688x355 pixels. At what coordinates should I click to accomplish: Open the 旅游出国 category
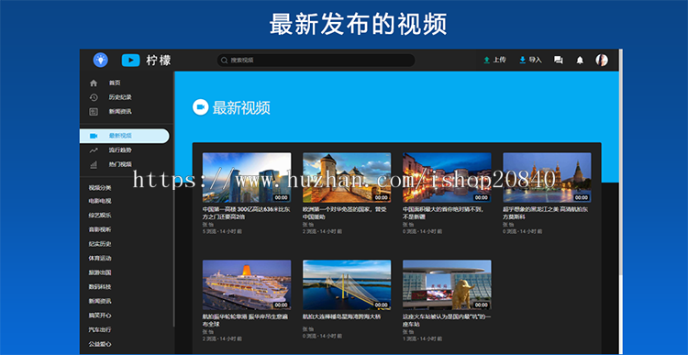click(100, 272)
